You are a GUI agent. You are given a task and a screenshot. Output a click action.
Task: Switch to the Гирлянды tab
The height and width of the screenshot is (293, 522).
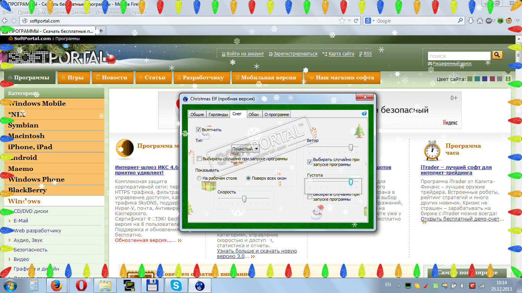(219, 114)
